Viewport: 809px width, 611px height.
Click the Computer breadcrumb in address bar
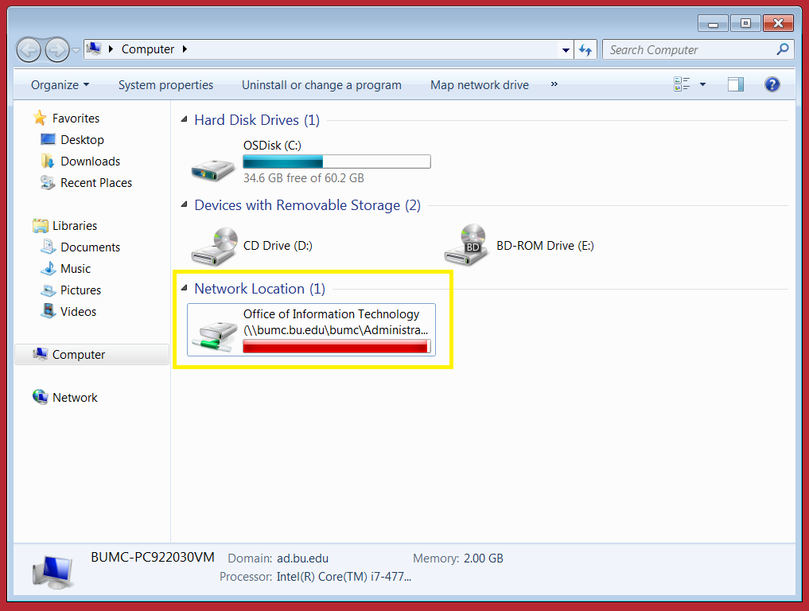coord(147,49)
